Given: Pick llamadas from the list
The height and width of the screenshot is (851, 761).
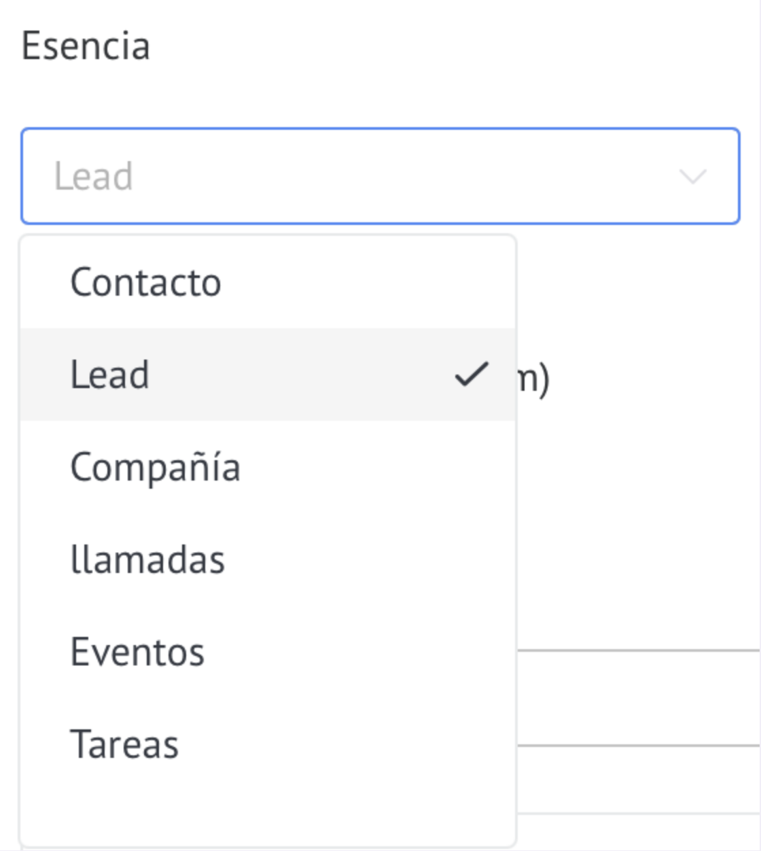Looking at the screenshot, I should tap(268, 559).
